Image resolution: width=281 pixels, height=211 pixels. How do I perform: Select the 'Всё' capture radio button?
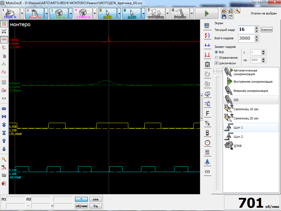[216, 52]
